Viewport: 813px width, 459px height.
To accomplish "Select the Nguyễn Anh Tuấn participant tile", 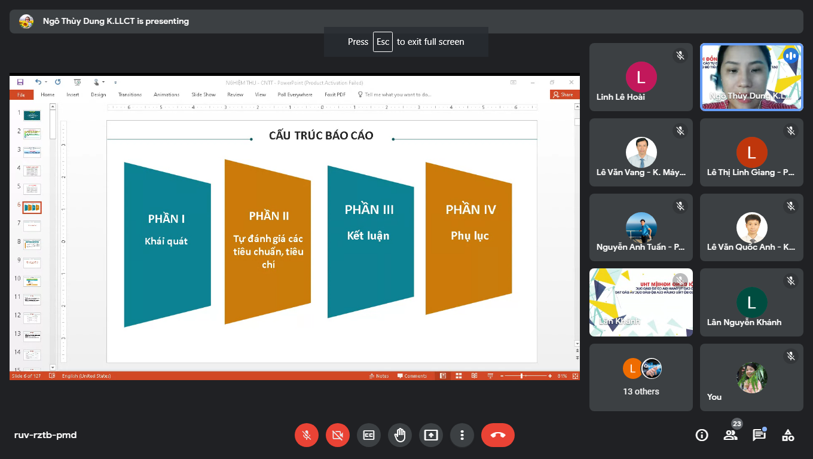I will pyautogui.click(x=641, y=227).
